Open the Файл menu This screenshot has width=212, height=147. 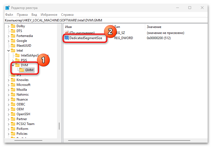click(x=9, y=15)
